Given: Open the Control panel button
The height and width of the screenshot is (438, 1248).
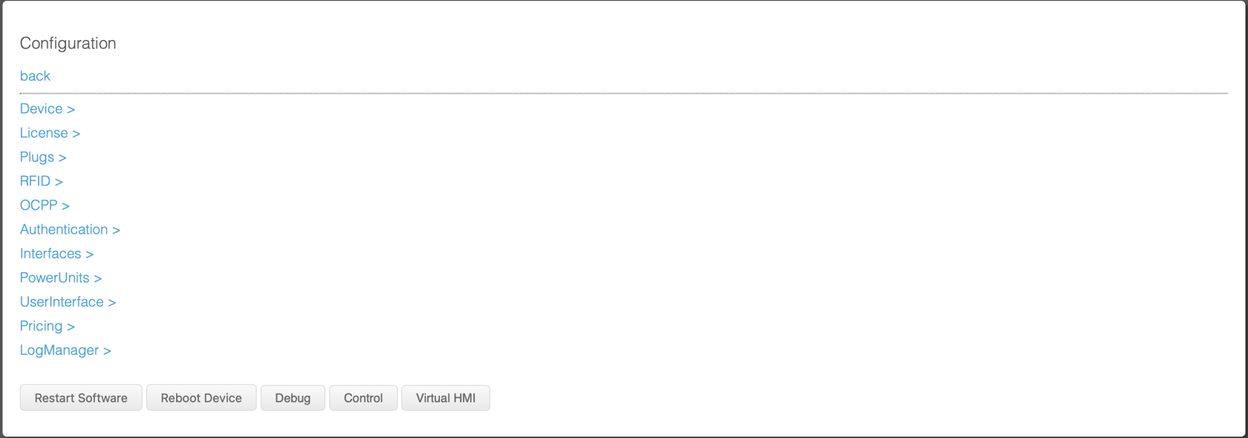Looking at the screenshot, I should click(x=363, y=398).
